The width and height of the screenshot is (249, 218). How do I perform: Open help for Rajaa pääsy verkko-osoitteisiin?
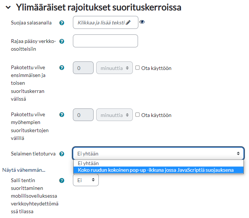click(62, 41)
